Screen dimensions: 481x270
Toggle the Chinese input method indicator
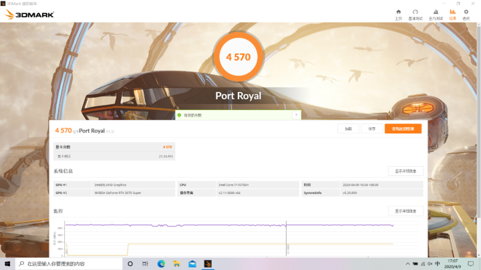(x=438, y=263)
